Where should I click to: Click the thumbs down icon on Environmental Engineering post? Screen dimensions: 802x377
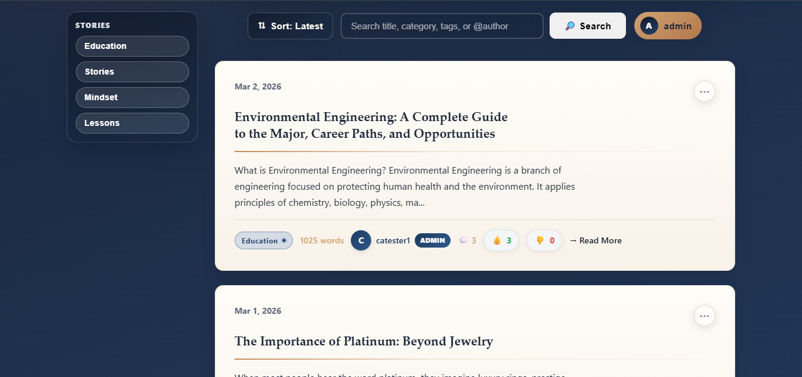point(540,240)
